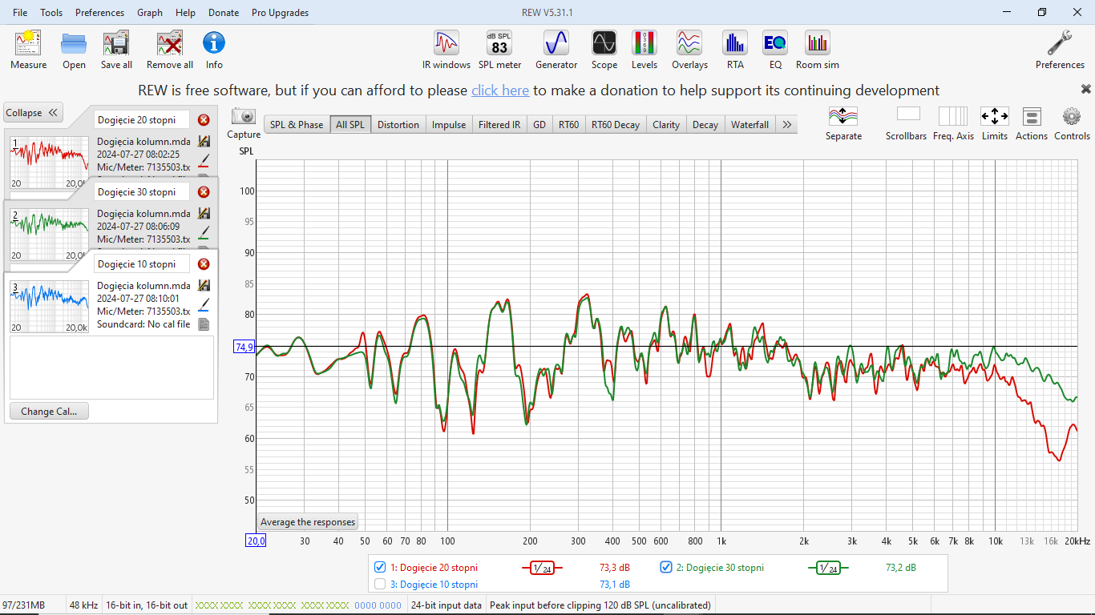Viewport: 1095px width, 615px height.
Task: Open notes icon for measurement 3
Action: pos(204,324)
